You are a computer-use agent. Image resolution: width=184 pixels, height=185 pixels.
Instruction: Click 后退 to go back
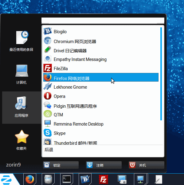pyautogui.click(x=49, y=150)
